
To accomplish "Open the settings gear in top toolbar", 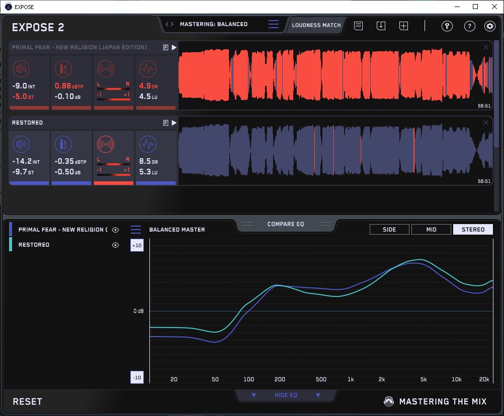I will point(489,26).
